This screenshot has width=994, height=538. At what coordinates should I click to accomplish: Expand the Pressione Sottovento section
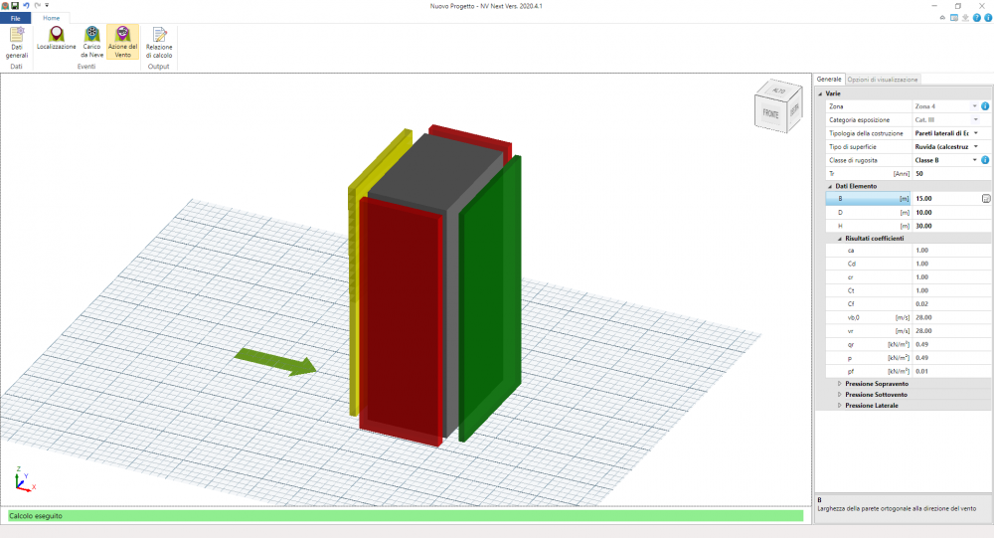point(839,395)
